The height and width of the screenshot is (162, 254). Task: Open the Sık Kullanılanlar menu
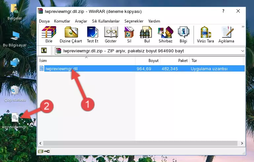tap(106, 21)
